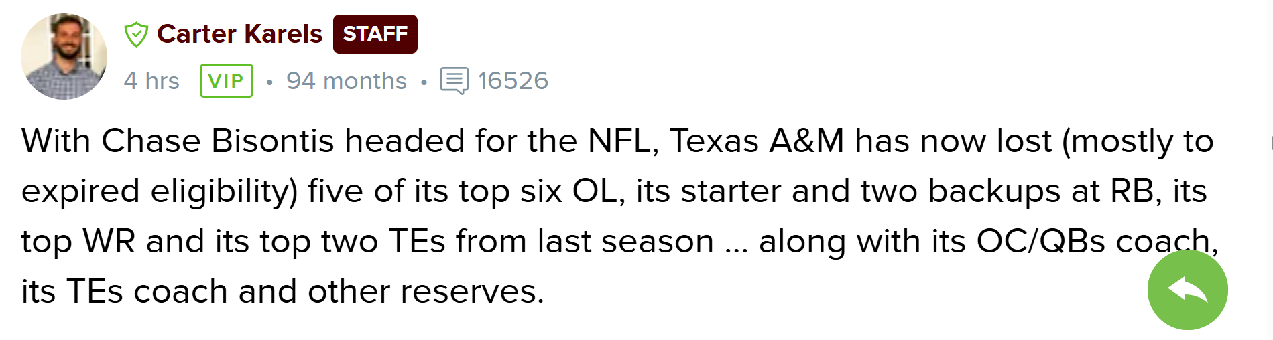Click the name "Chase Bisontis" in the post
This screenshot has height=340, width=1273.
218,141
